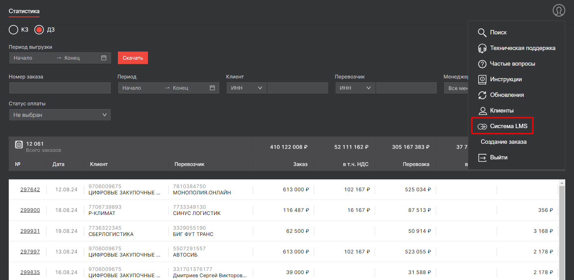Click the Заказ column header
This screenshot has height=280, width=574.
[300, 164]
